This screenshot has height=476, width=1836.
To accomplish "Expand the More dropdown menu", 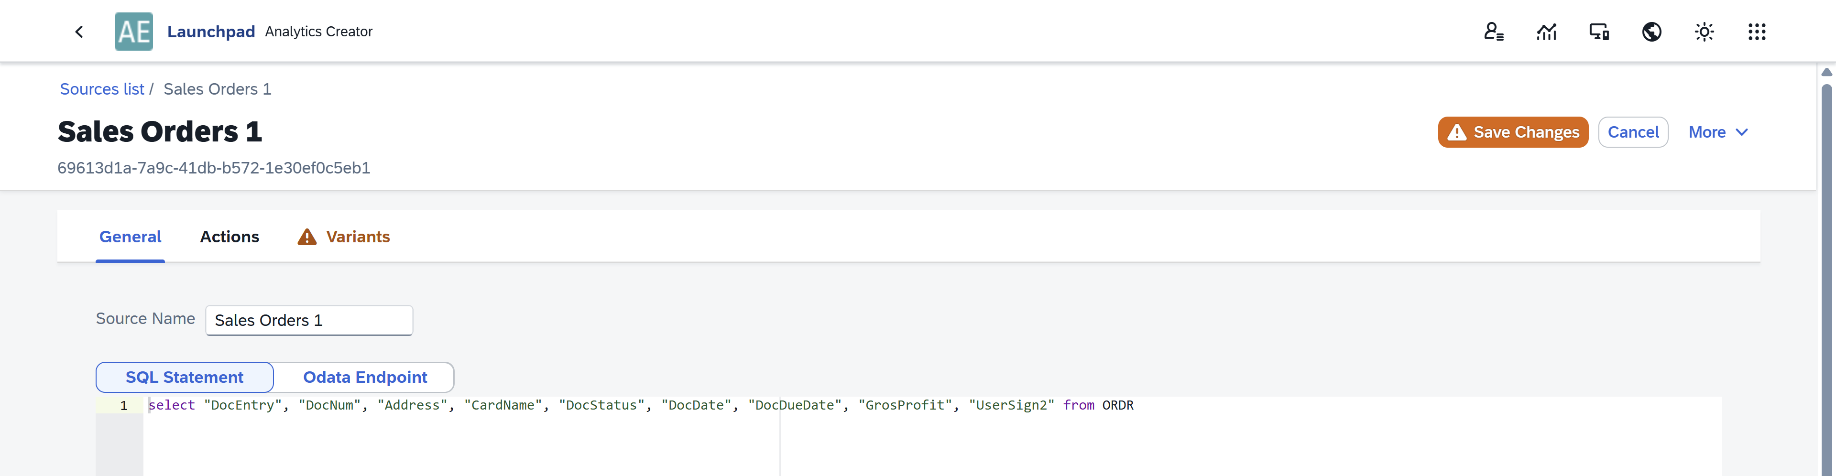I will tap(1718, 132).
